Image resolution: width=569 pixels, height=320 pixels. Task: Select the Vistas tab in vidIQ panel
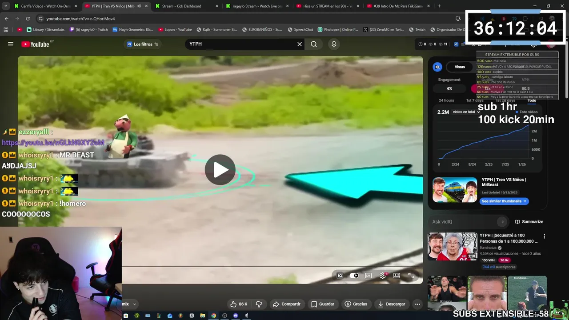[460, 67]
